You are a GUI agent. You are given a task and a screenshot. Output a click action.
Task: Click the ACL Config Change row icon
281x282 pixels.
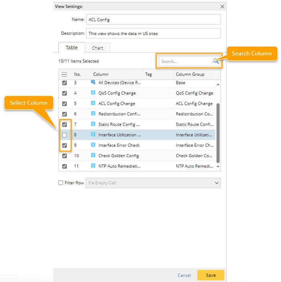click(93, 103)
